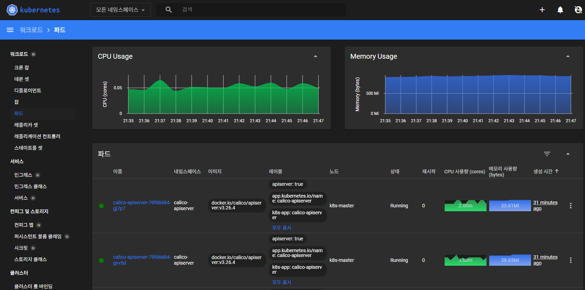Click the plus create resource icon
The width and height of the screenshot is (585, 290).
[542, 10]
